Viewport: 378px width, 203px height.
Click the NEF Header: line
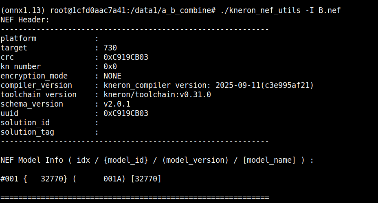[x=25, y=20]
